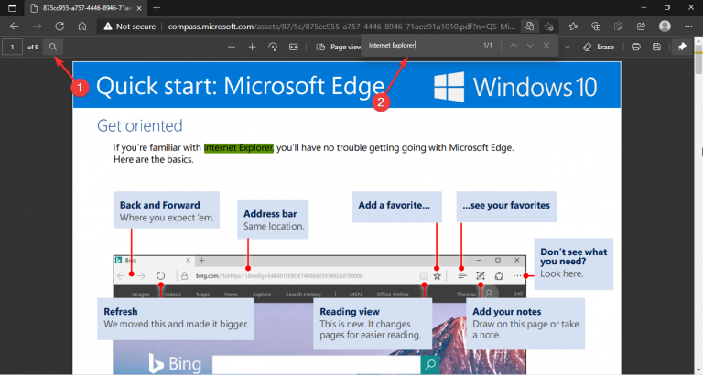This screenshot has height=375, width=703.
Task: Click the Don't see what you need? callout
Action: pyautogui.click(x=573, y=263)
